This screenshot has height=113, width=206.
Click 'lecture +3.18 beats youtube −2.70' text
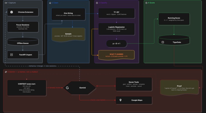116,56
